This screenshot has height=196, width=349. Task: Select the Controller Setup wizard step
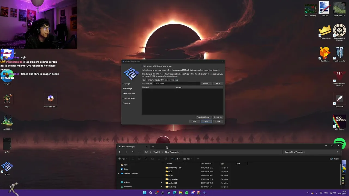coord(128,98)
